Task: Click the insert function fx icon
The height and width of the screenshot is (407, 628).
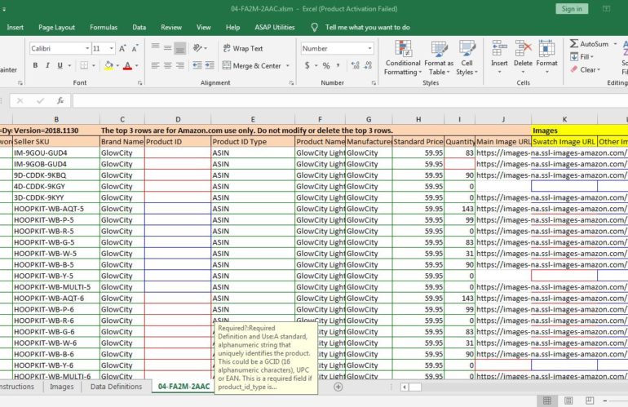Action: click(60, 101)
